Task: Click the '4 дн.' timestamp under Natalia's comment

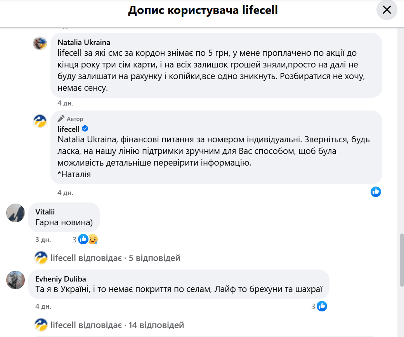Action: (65, 103)
